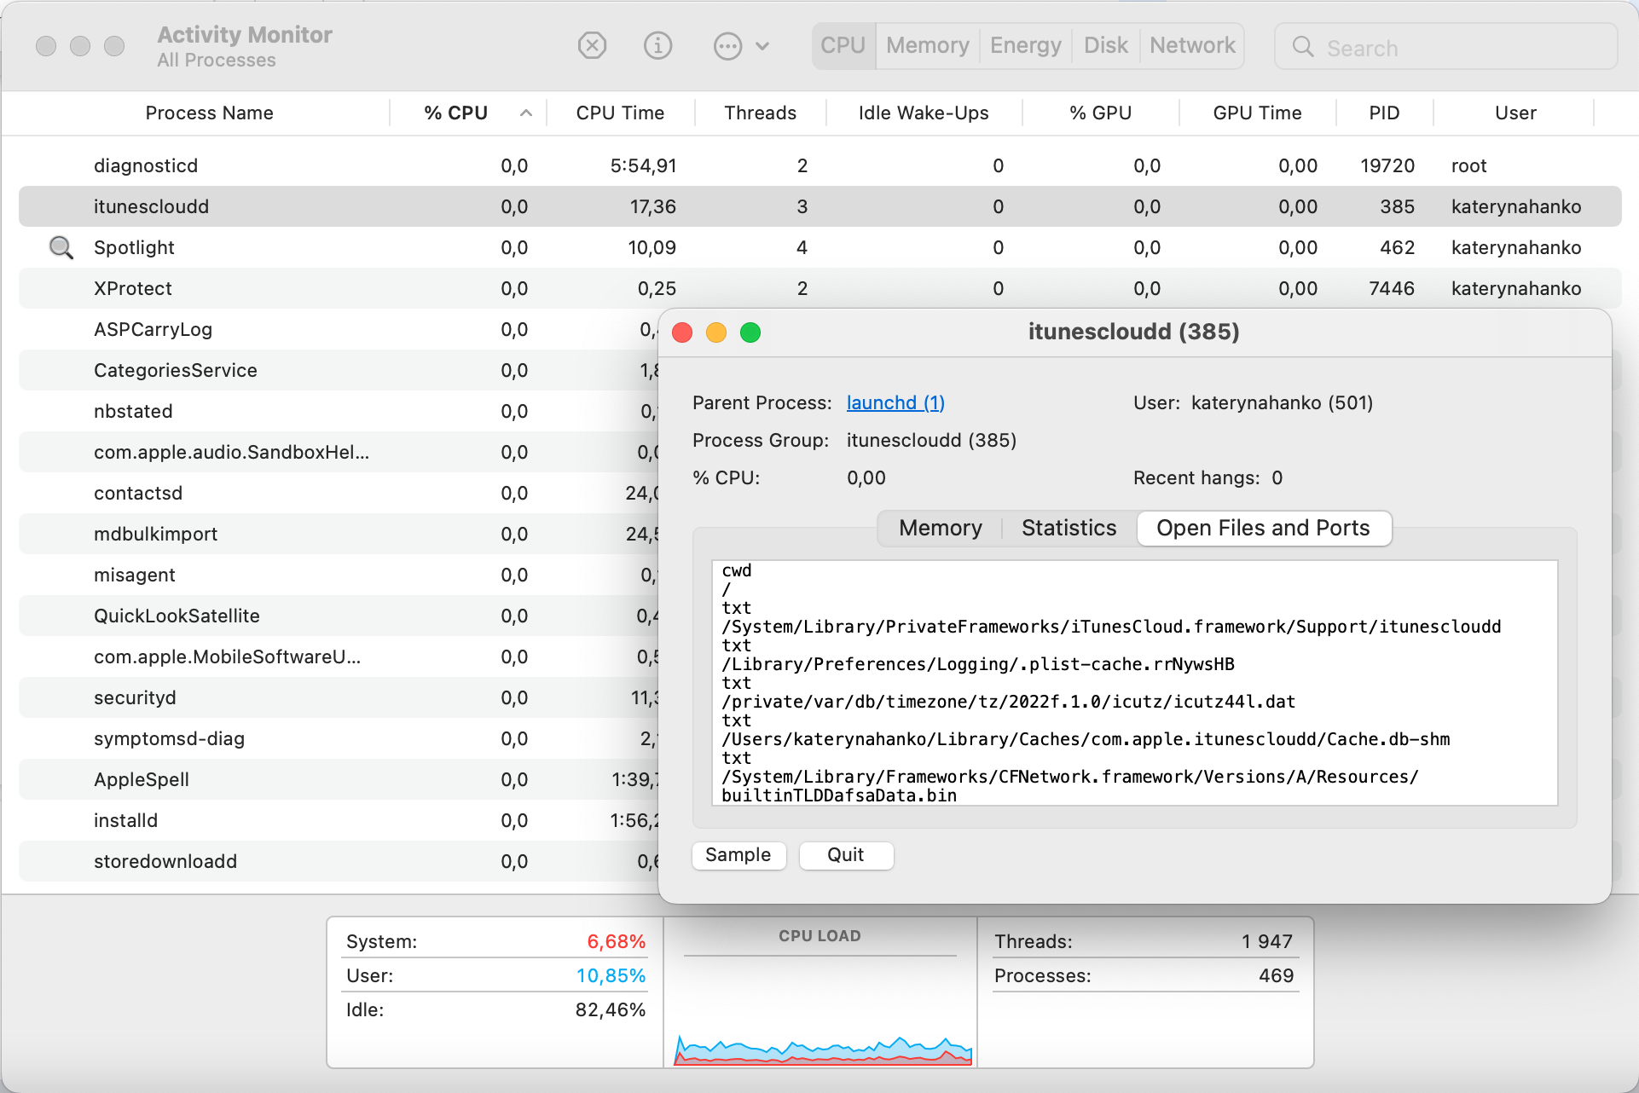The width and height of the screenshot is (1639, 1093).
Task: Select the securityd process row
Action: click(x=339, y=697)
